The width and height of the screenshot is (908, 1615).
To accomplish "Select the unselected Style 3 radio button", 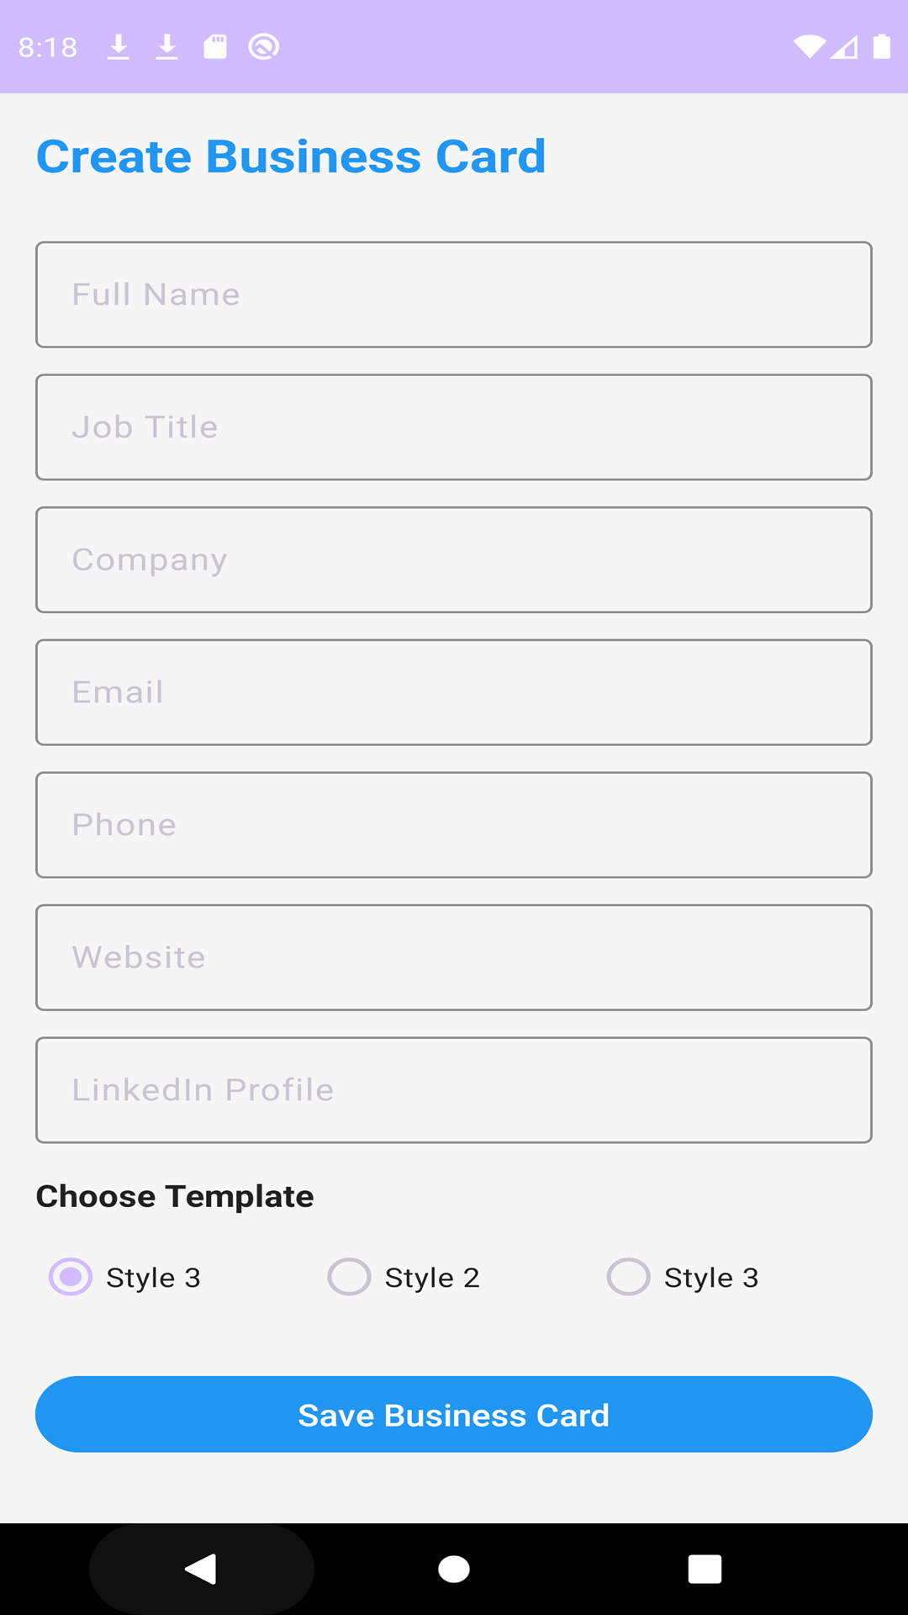I will (x=629, y=1277).
